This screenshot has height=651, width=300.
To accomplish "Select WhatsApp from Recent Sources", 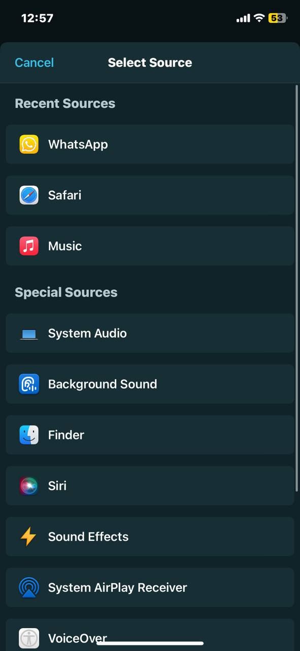I will pyautogui.click(x=150, y=144).
